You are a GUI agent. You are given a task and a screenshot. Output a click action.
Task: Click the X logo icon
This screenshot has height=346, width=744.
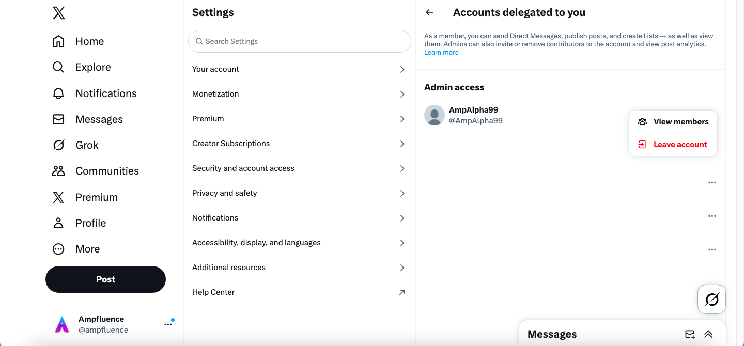[x=59, y=13]
